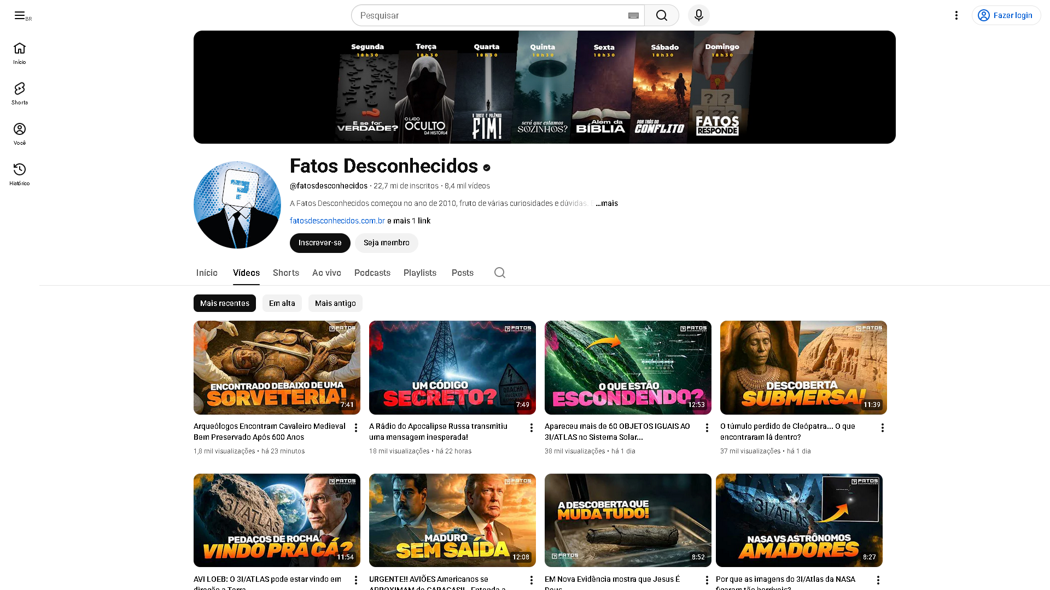Switch to the Playlists tab
The image size is (1050, 590).
pos(419,273)
